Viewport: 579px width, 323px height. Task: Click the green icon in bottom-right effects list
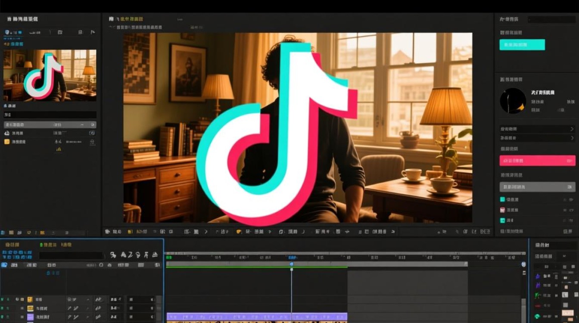click(538, 295)
